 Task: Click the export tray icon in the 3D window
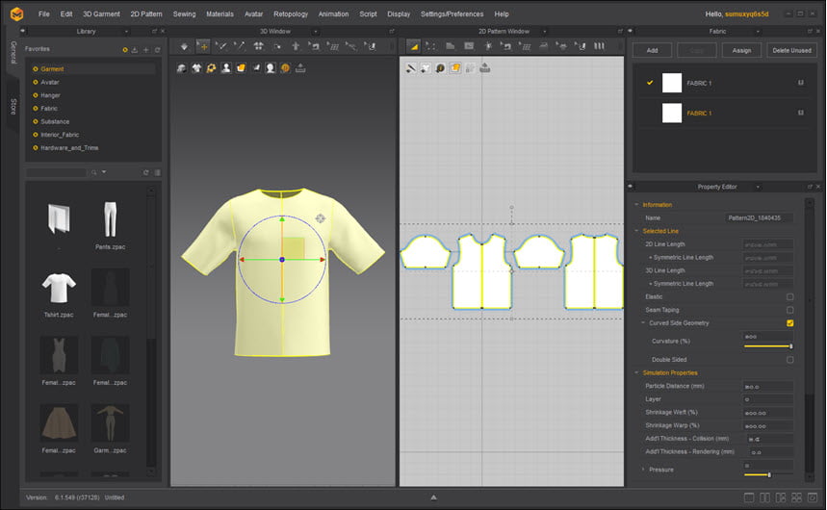pos(300,68)
